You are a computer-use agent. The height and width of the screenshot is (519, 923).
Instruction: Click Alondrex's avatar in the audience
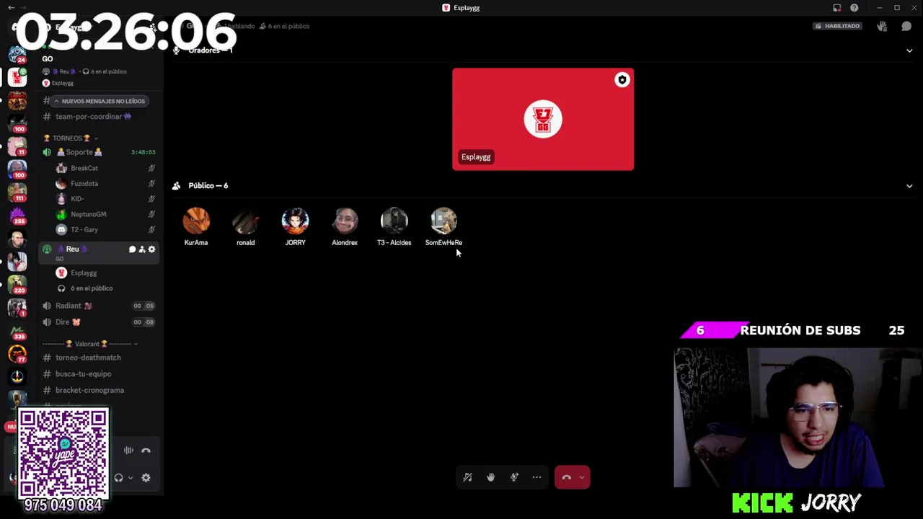click(x=345, y=221)
